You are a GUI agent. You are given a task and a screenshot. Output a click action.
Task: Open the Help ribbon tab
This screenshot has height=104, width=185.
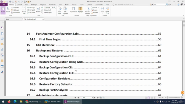tap(107, 5)
